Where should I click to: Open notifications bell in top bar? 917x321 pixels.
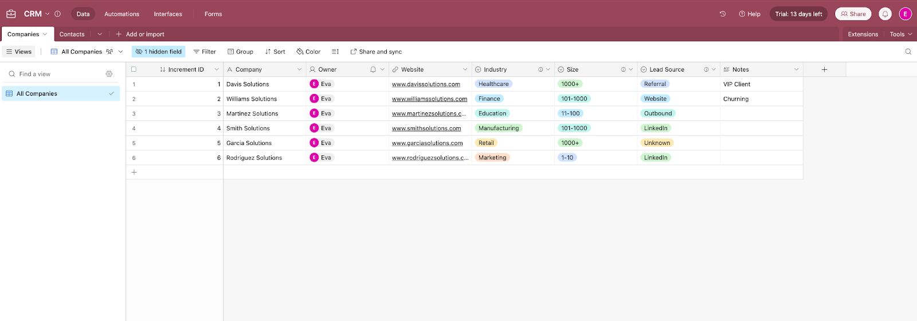pos(885,14)
